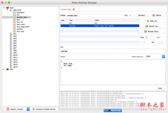Click the 'select 0' log line

(x=88, y=100)
